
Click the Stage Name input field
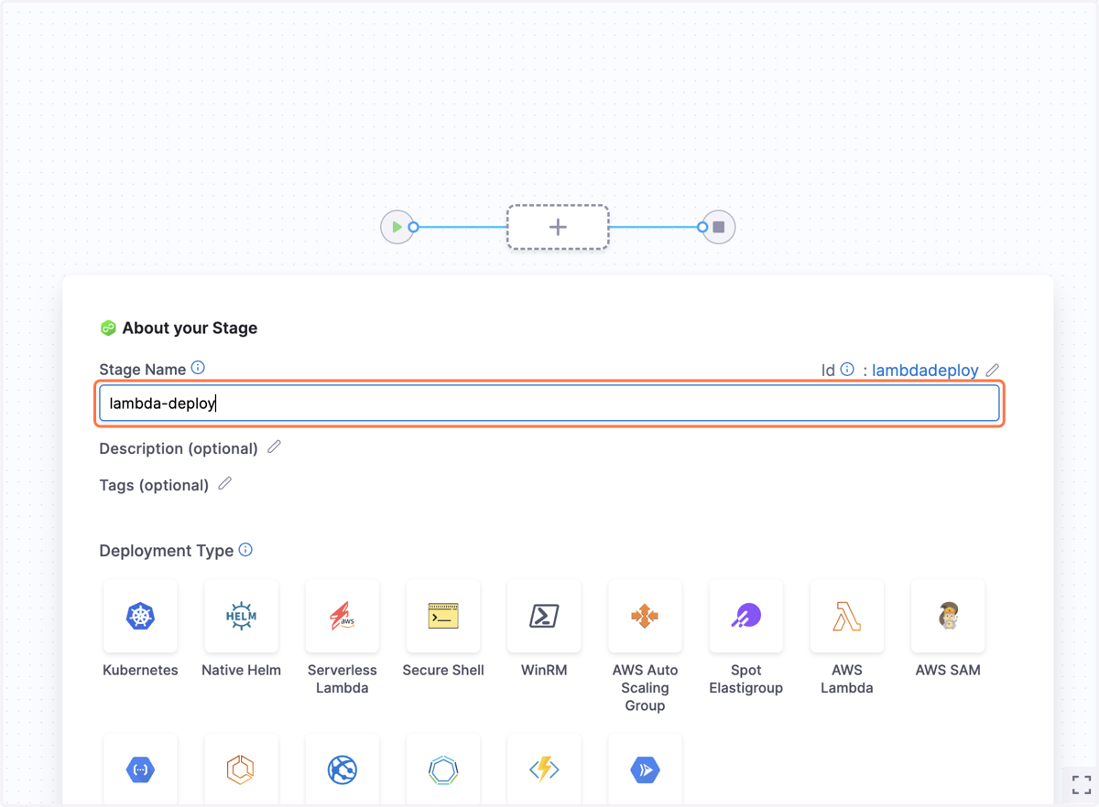tap(549, 403)
